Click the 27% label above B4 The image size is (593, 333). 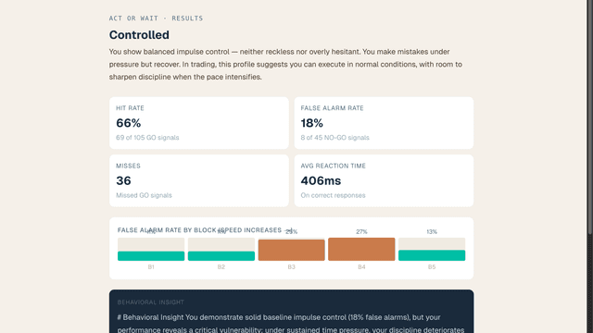tap(361, 232)
